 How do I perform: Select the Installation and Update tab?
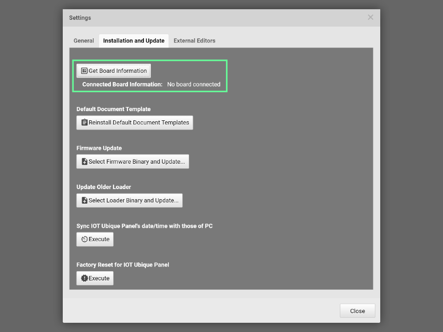(x=133, y=41)
